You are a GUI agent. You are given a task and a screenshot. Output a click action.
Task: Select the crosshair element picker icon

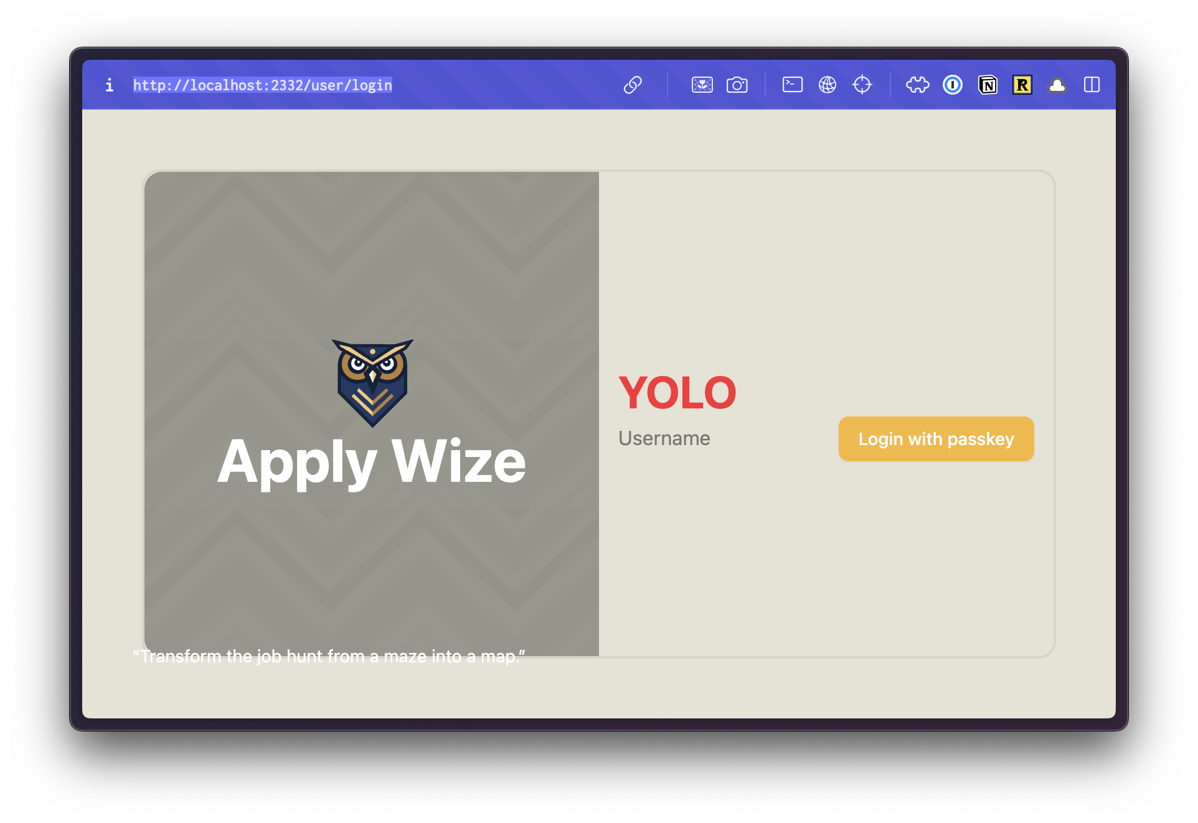click(863, 85)
